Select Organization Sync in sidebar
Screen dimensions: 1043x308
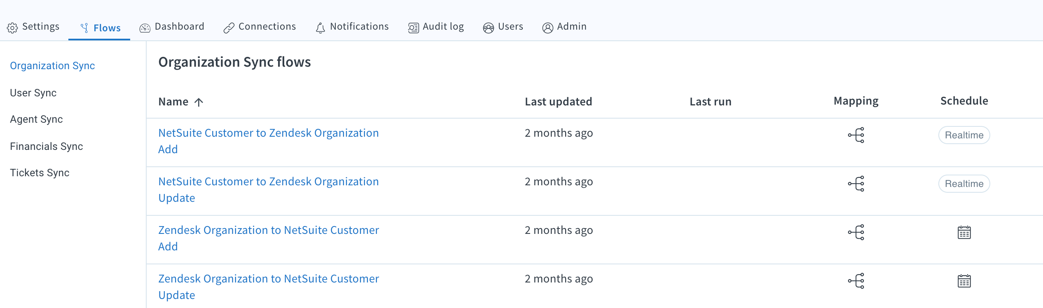52,66
